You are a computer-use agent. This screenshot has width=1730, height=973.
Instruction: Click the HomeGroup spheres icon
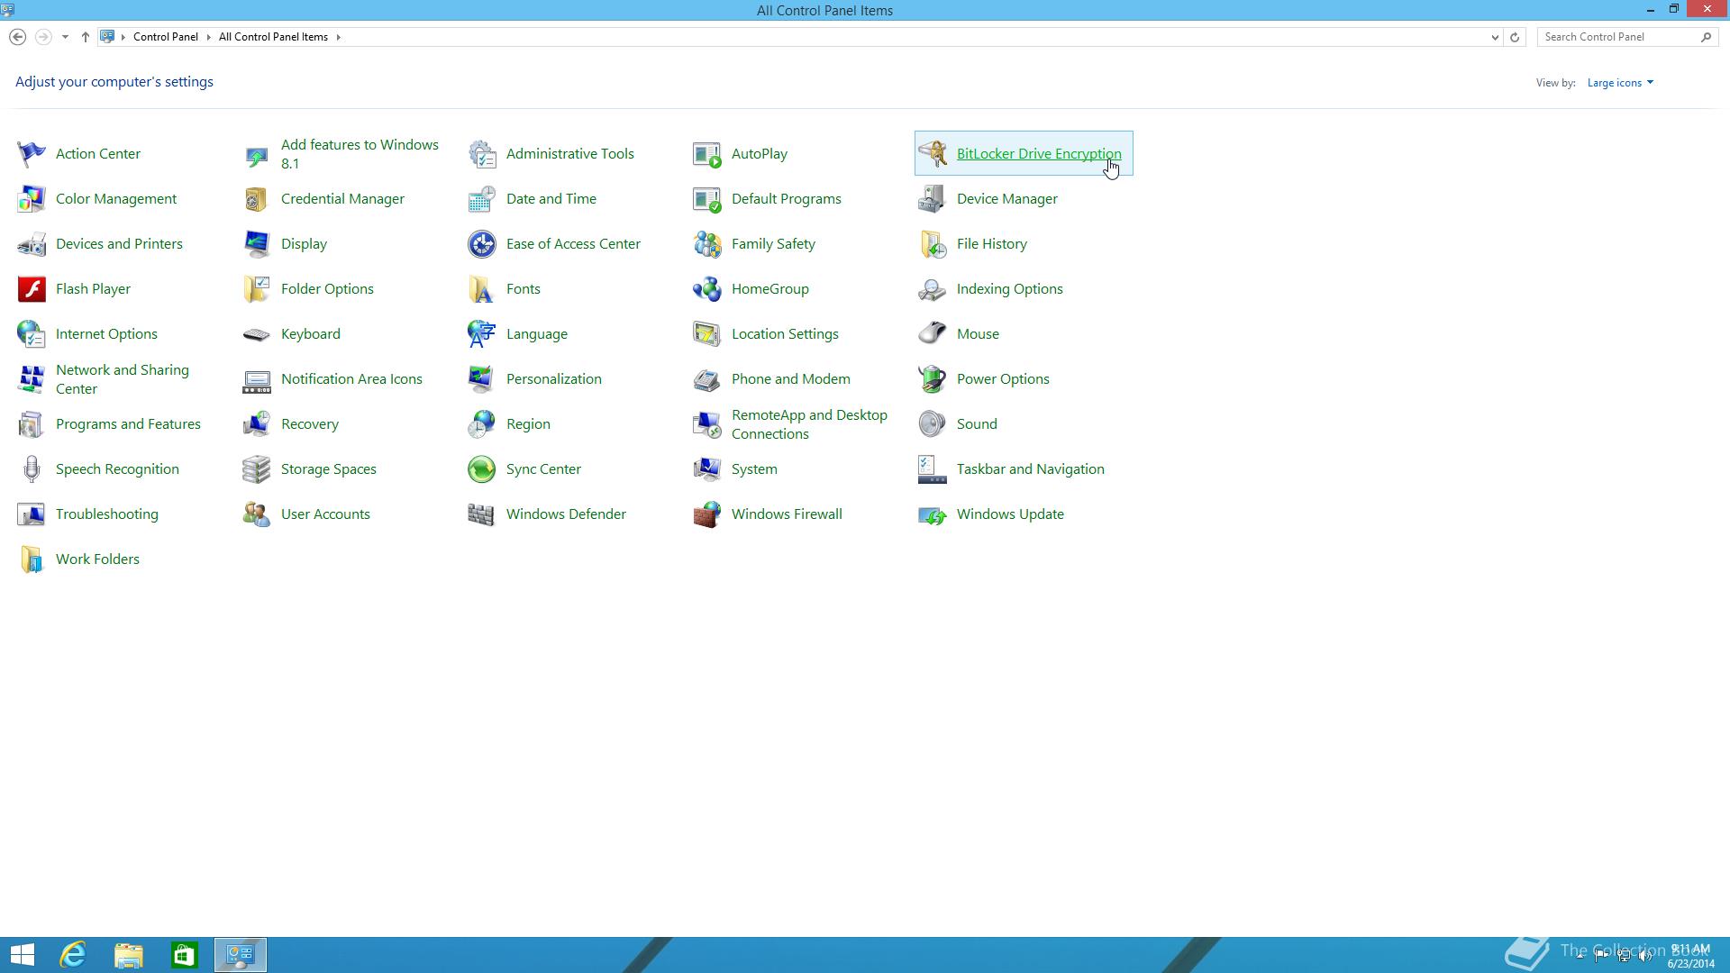point(707,289)
